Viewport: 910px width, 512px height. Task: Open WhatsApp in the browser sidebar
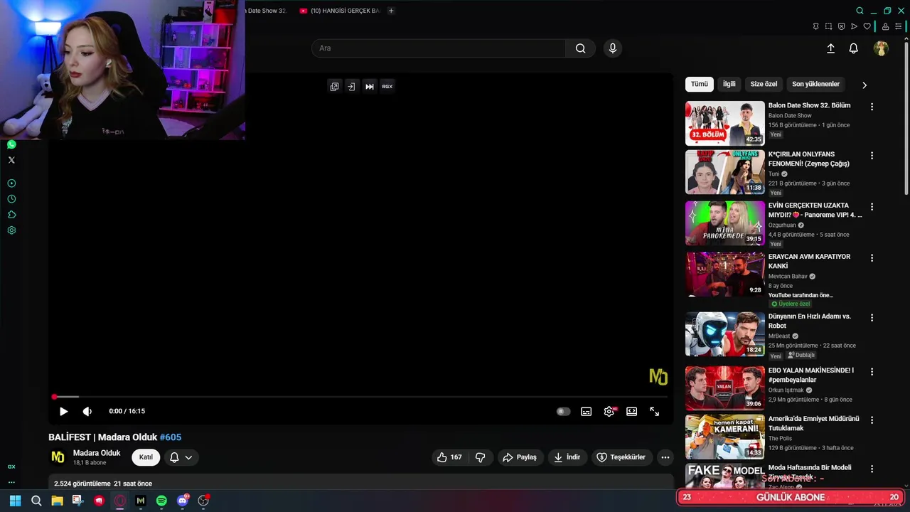pyautogui.click(x=11, y=144)
